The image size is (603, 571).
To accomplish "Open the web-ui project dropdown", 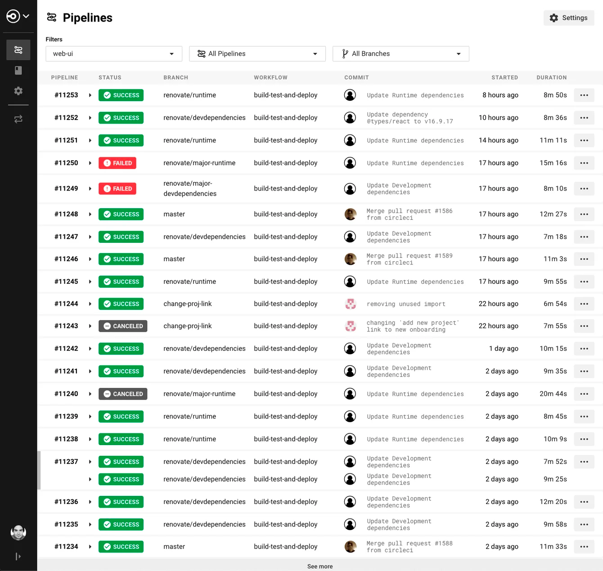I will tap(113, 54).
